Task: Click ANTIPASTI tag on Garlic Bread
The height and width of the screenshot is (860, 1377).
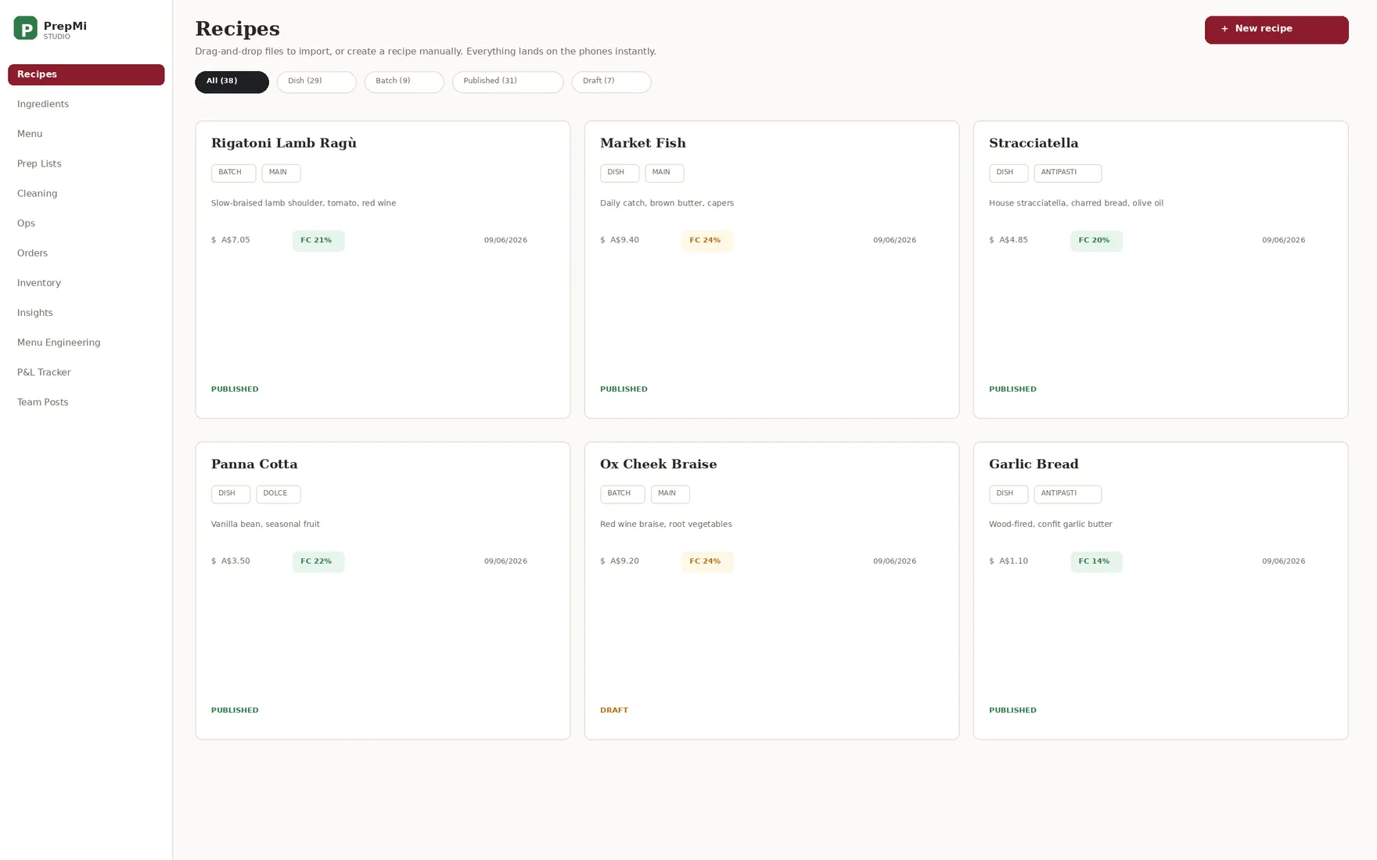Action: [1067, 494]
